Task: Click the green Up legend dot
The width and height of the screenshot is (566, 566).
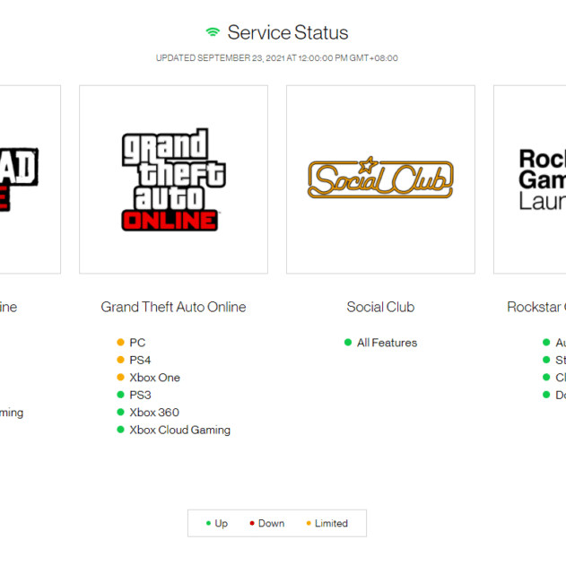Action: point(208,523)
